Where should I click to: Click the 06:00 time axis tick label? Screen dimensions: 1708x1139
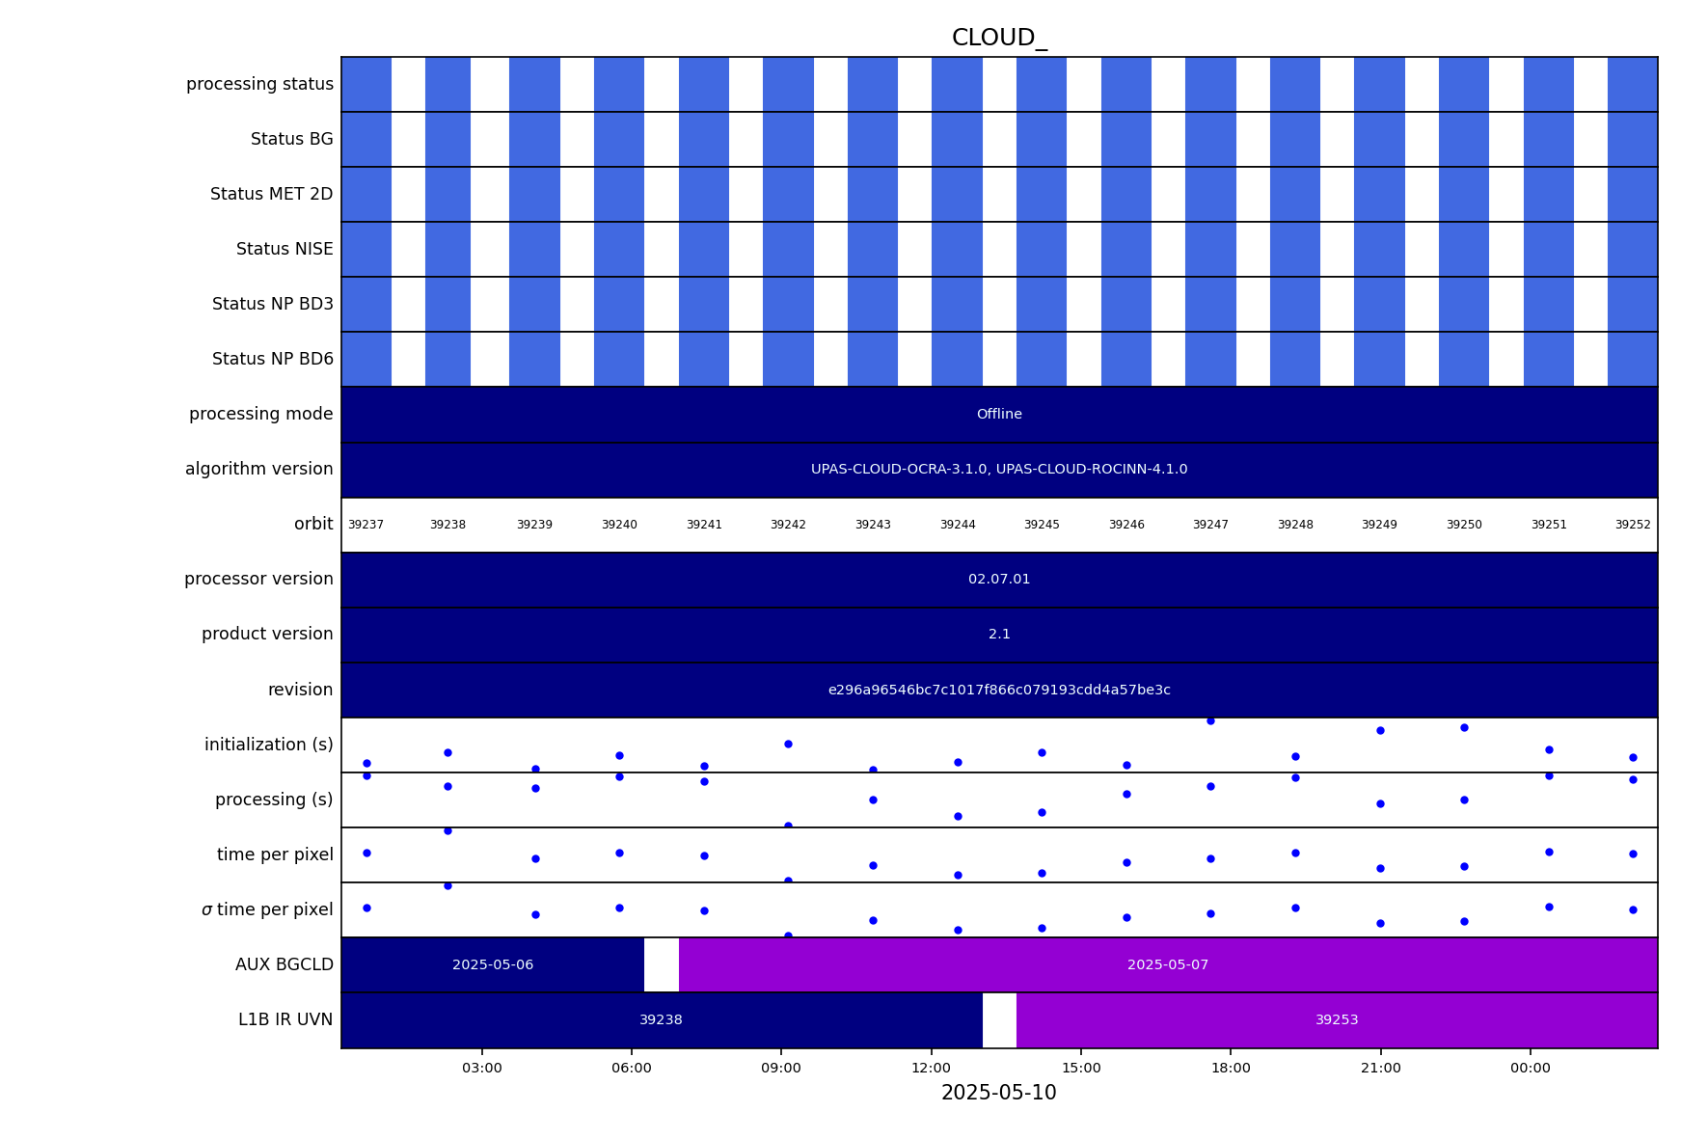tap(632, 1068)
